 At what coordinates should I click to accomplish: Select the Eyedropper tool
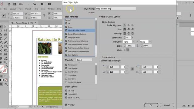pyautogui.click(x=5, y=58)
